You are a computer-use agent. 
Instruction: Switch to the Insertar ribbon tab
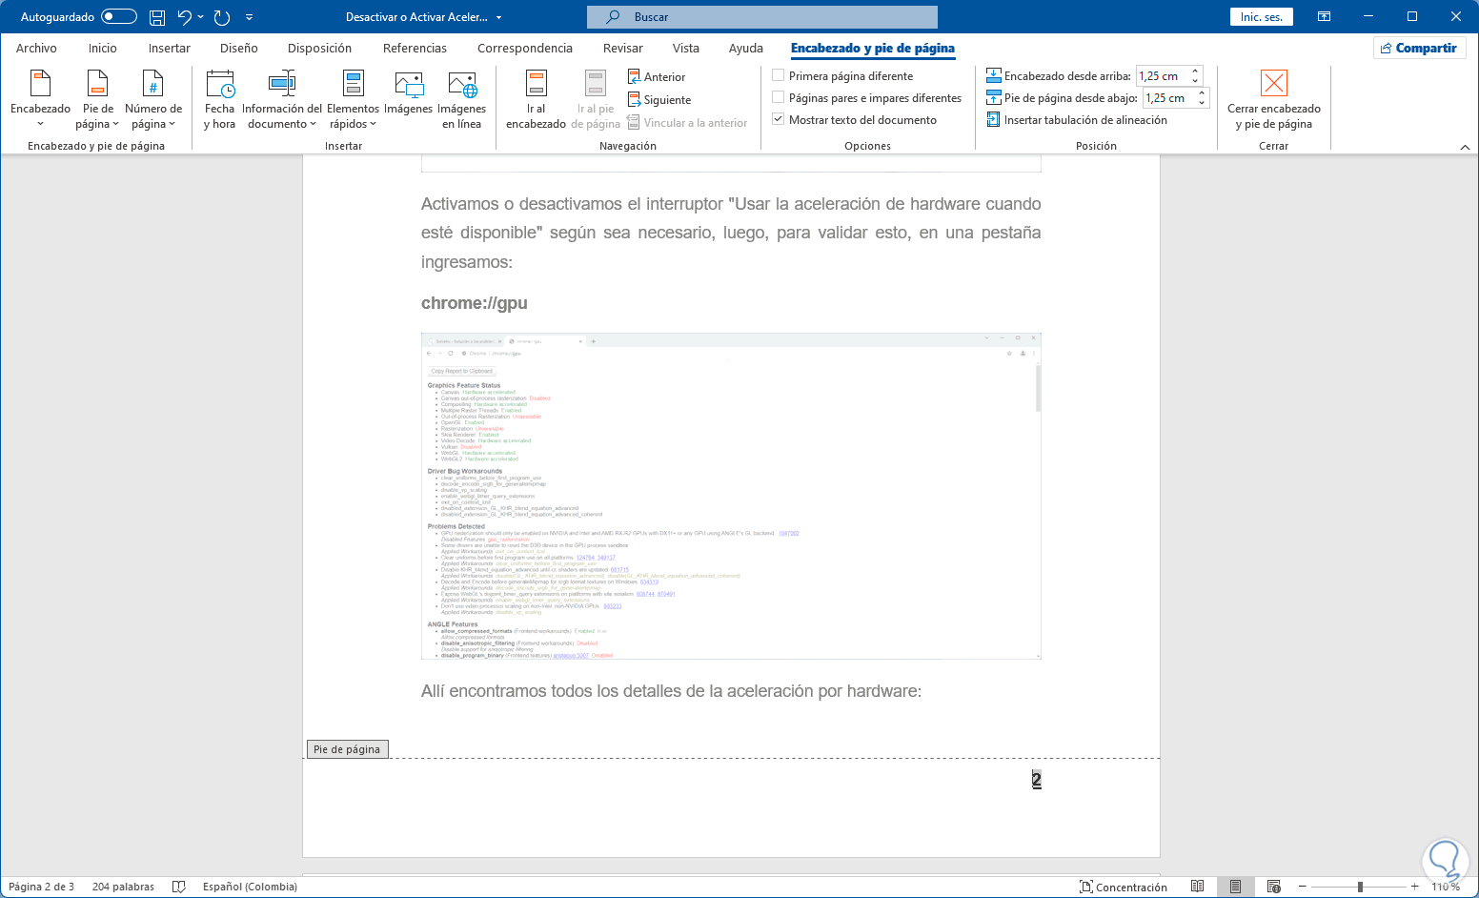pyautogui.click(x=169, y=48)
